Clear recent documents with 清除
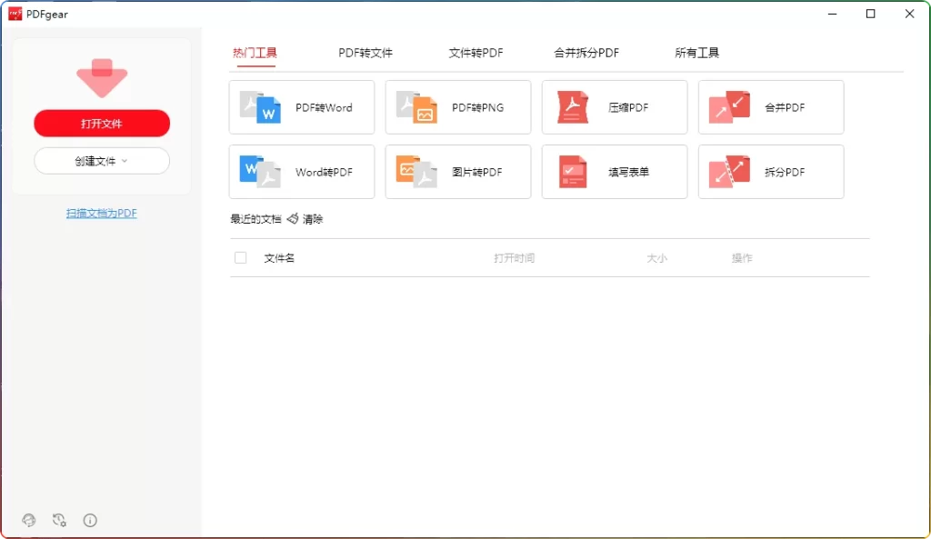The image size is (931, 539). click(309, 218)
